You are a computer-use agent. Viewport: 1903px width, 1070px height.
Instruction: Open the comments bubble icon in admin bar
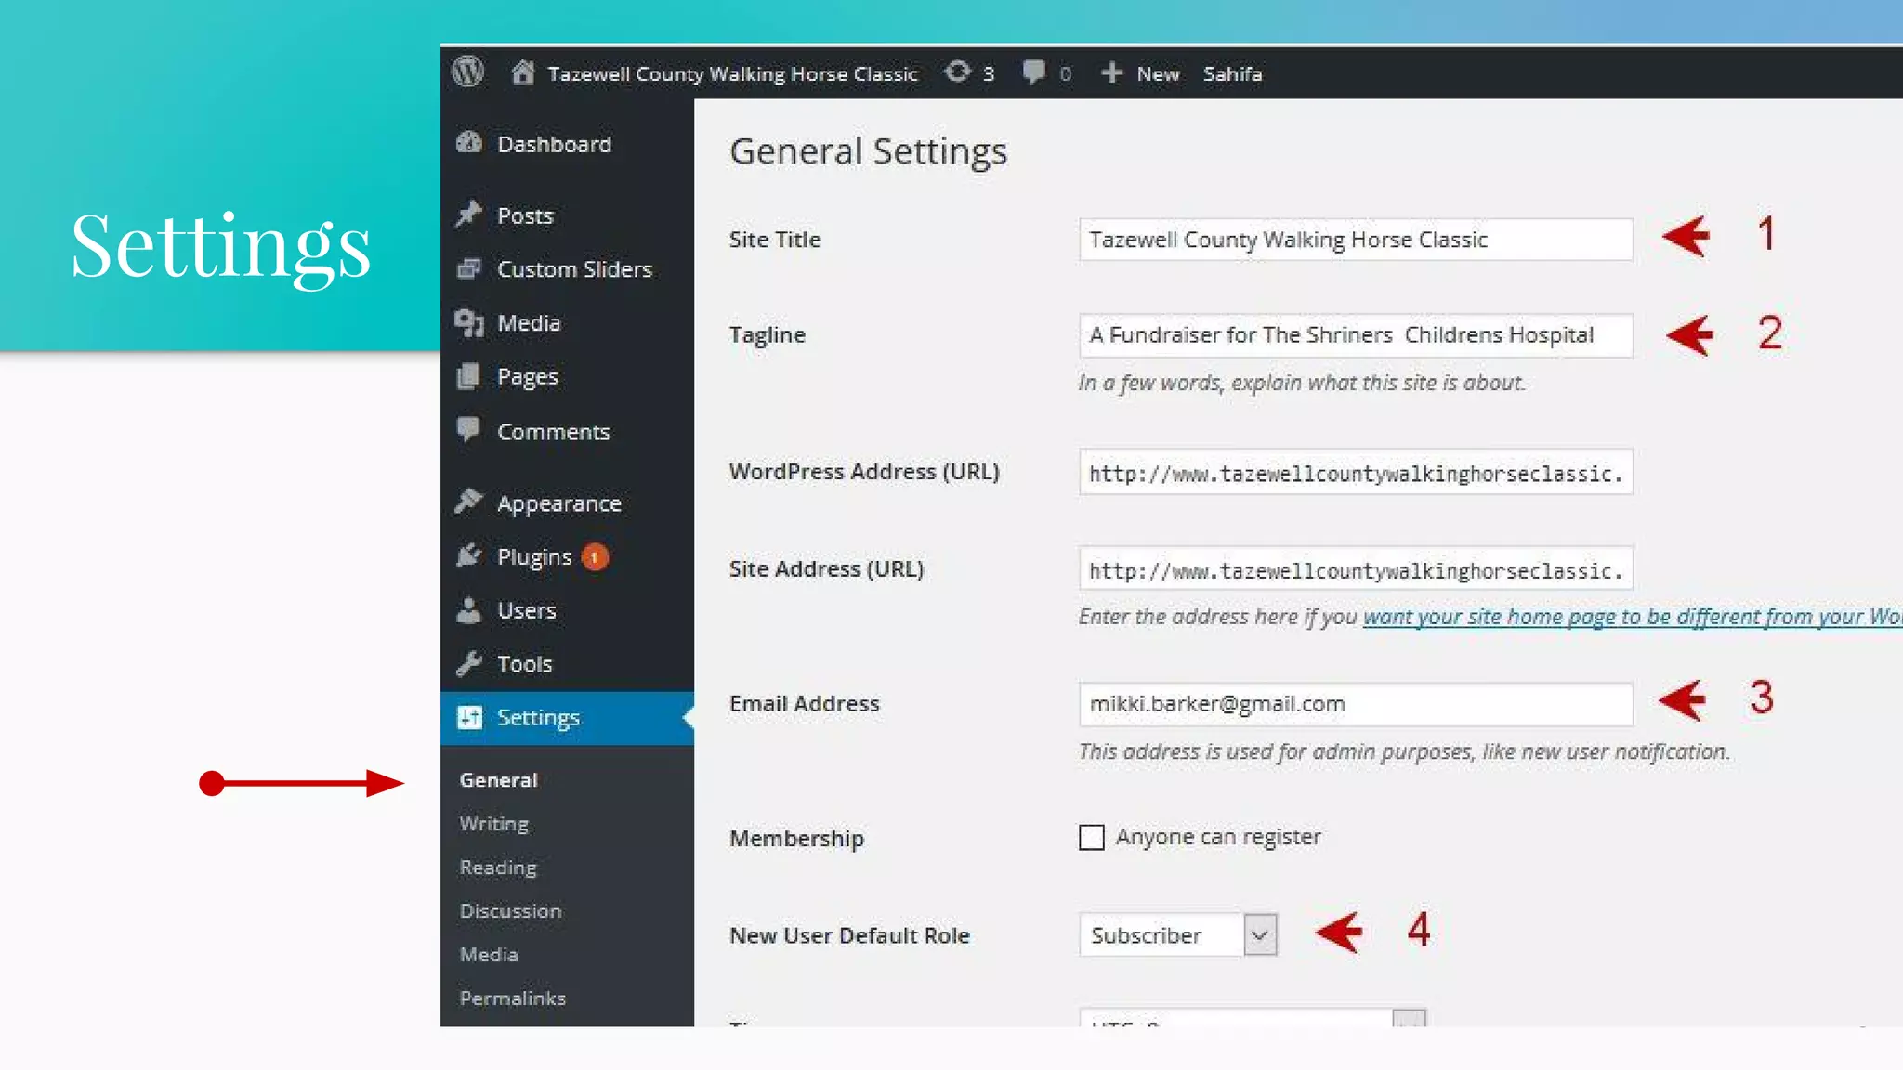pos(1033,72)
